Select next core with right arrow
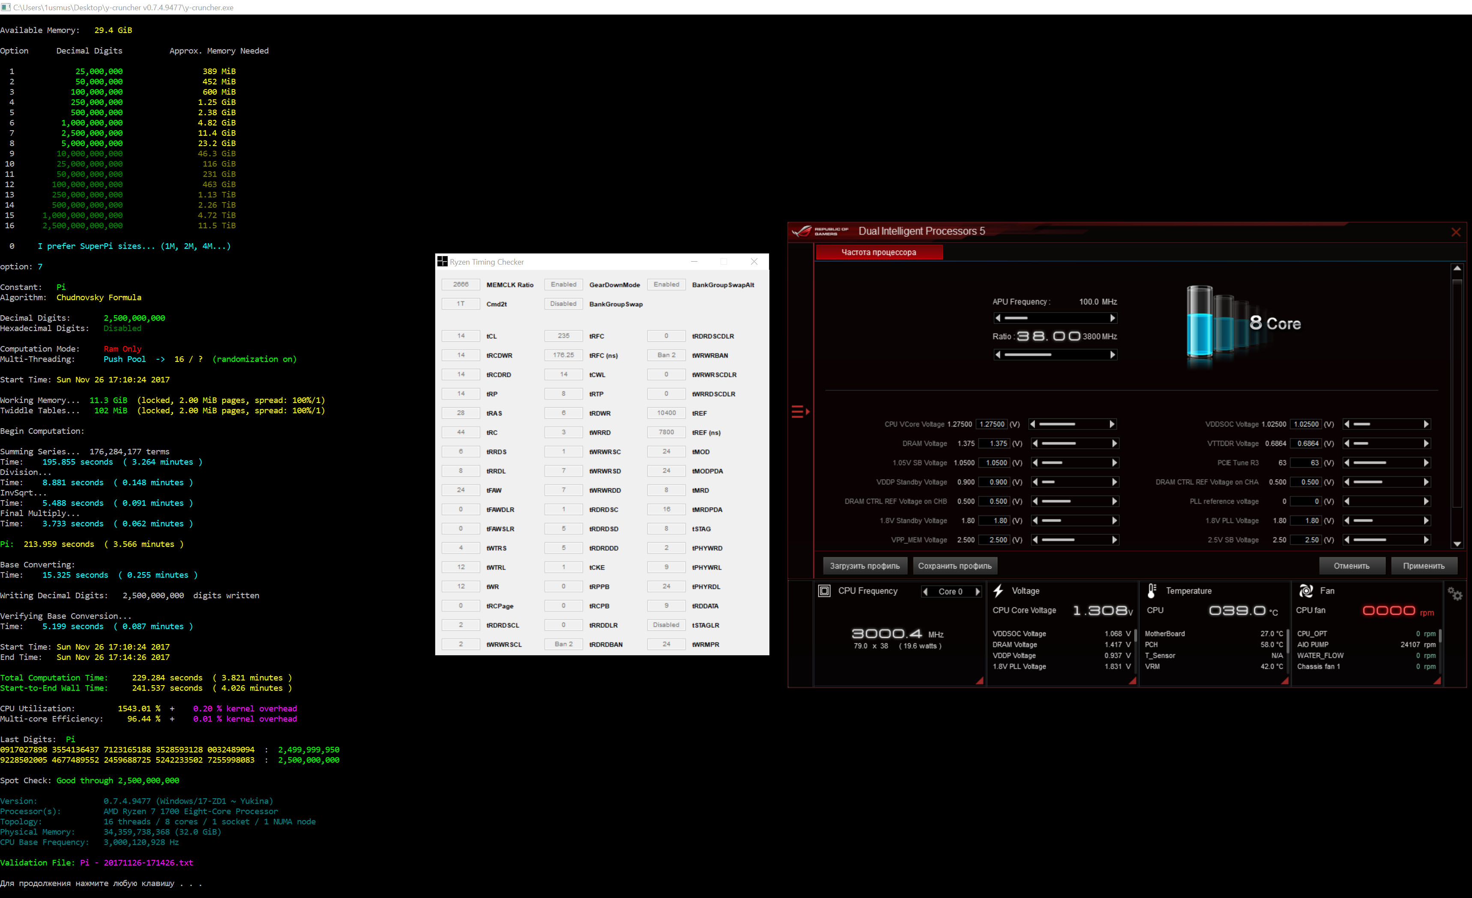Screen dimensions: 1472x898 coord(978,592)
